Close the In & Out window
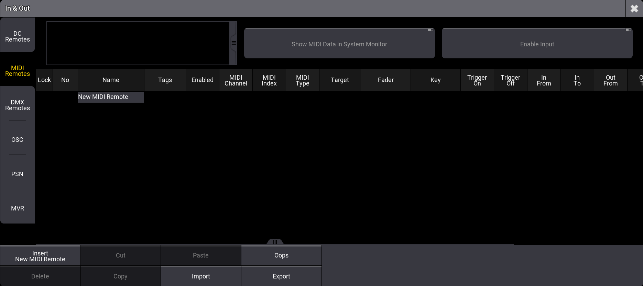The image size is (643, 286). (634, 9)
